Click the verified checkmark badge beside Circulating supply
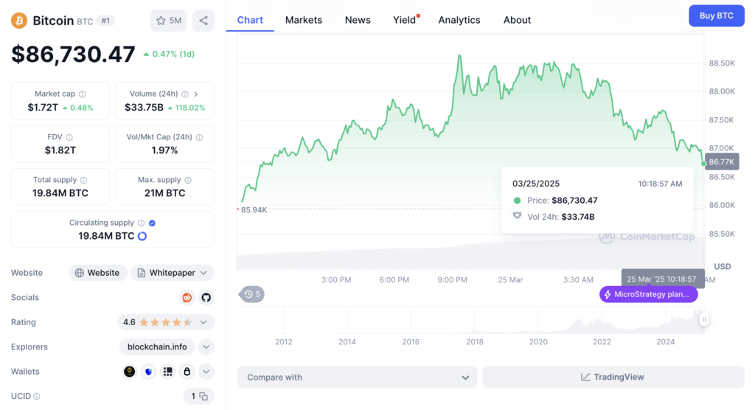The width and height of the screenshot is (755, 410). click(x=152, y=223)
